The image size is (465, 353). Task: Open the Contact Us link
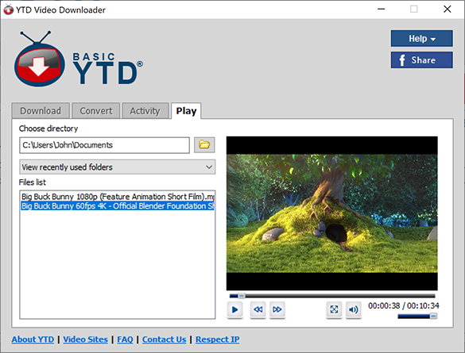(x=164, y=340)
